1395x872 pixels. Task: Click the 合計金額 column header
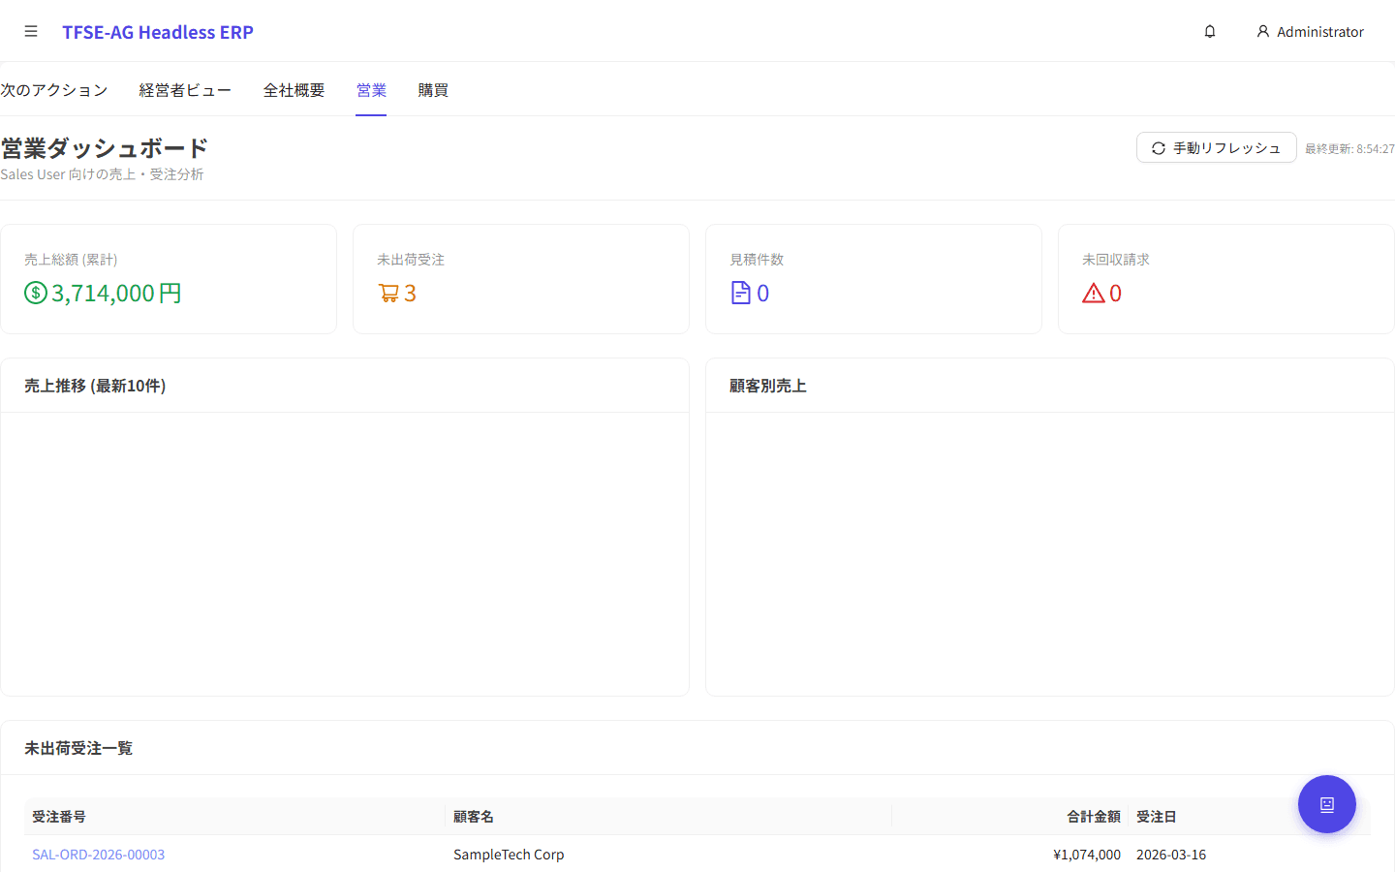point(1093,817)
